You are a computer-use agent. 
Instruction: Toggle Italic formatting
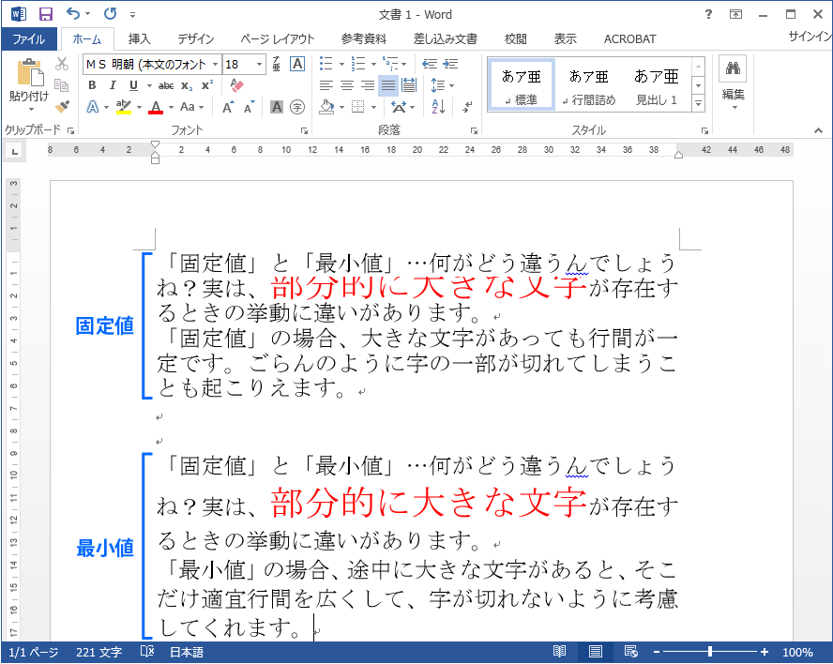pos(113,85)
